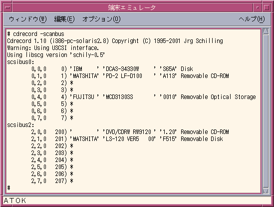Maximize the terminal emulator window
The width and height of the screenshot is (274, 207).
pyautogui.click(x=267, y=7)
